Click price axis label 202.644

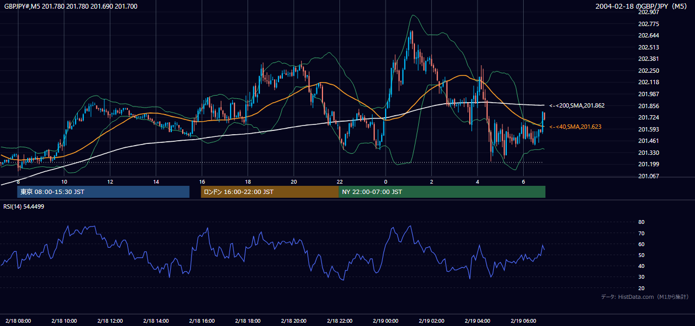tap(648, 35)
